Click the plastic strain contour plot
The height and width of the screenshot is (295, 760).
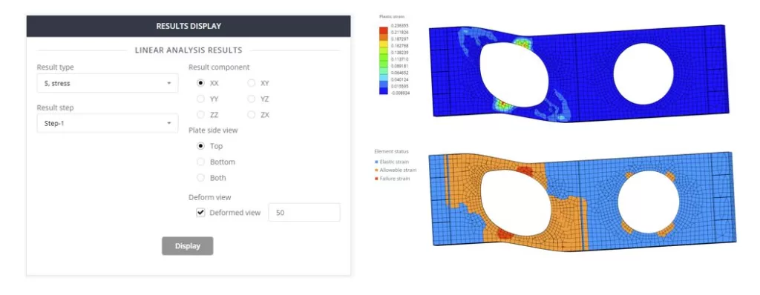(x=579, y=73)
